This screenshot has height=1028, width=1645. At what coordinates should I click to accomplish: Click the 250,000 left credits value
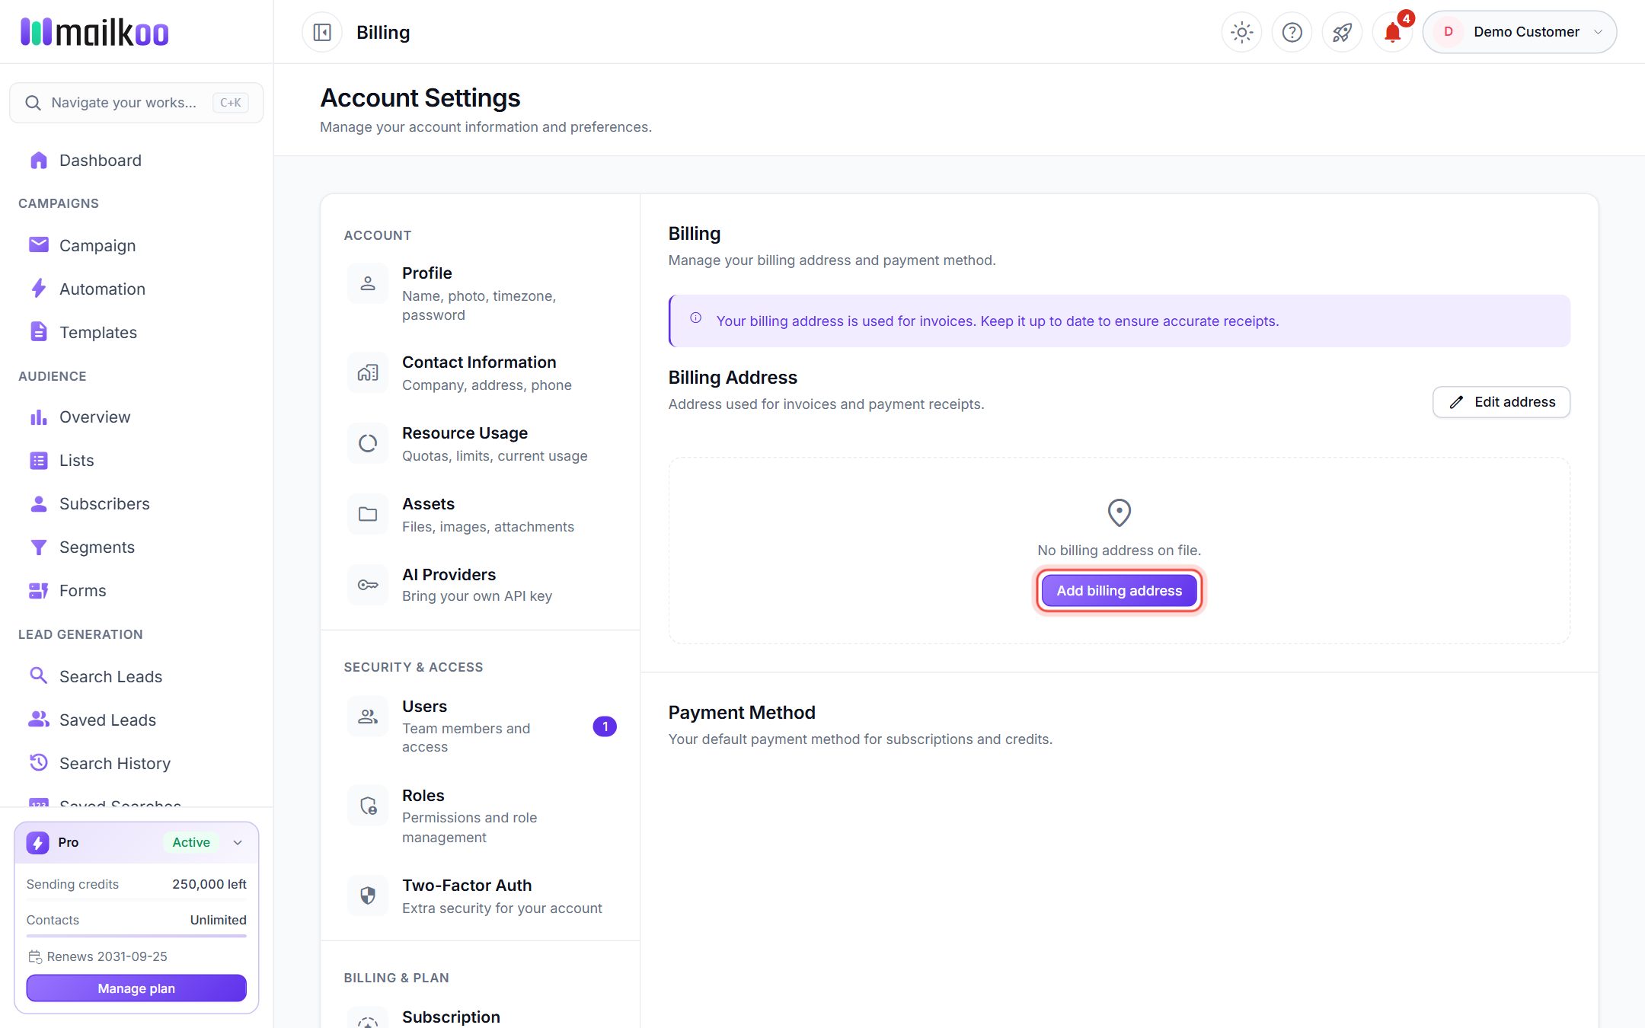pos(209,884)
